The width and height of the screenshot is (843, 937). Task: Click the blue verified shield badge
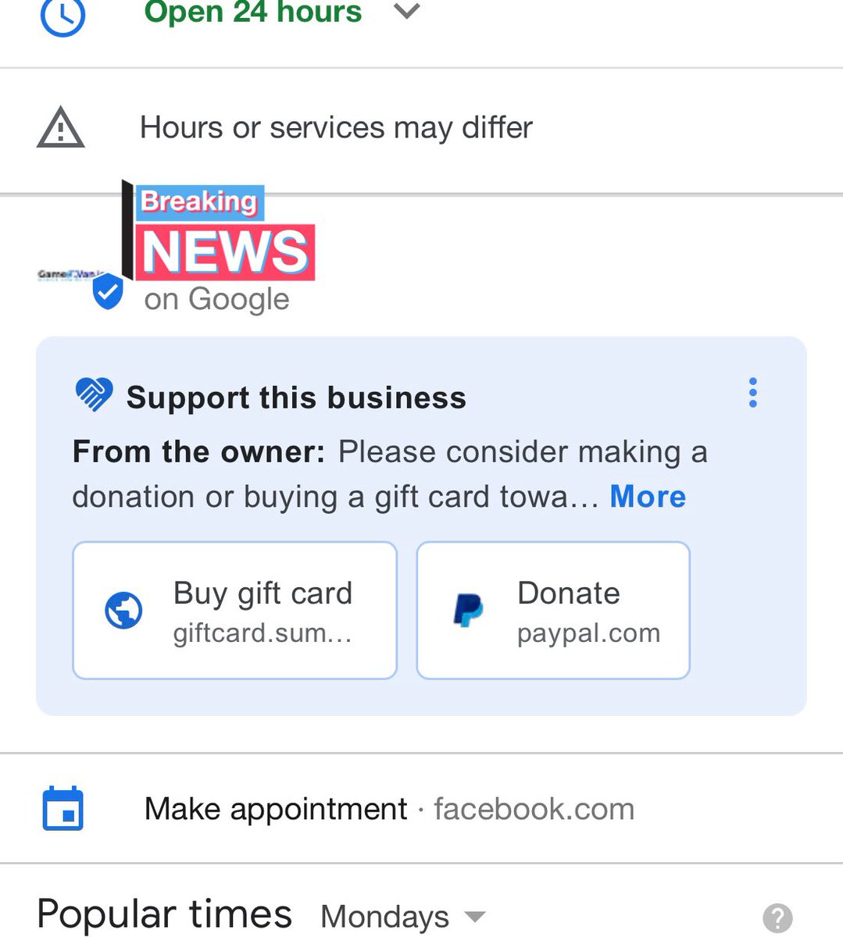108,292
